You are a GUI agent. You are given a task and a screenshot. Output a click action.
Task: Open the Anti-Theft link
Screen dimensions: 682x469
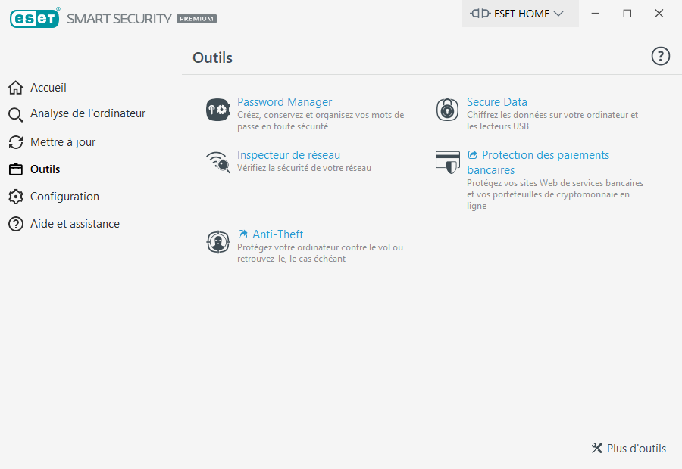(x=277, y=234)
